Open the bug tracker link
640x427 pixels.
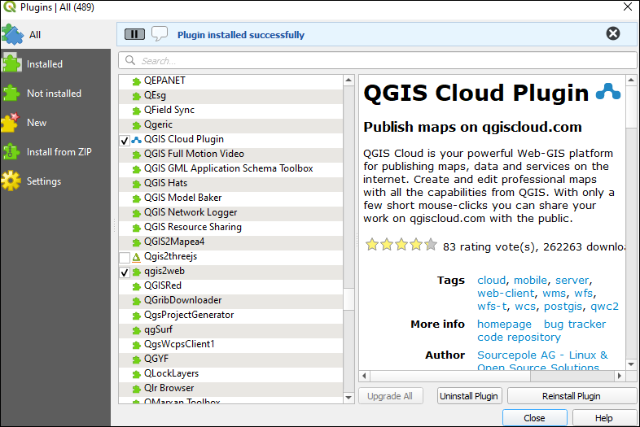(575, 325)
